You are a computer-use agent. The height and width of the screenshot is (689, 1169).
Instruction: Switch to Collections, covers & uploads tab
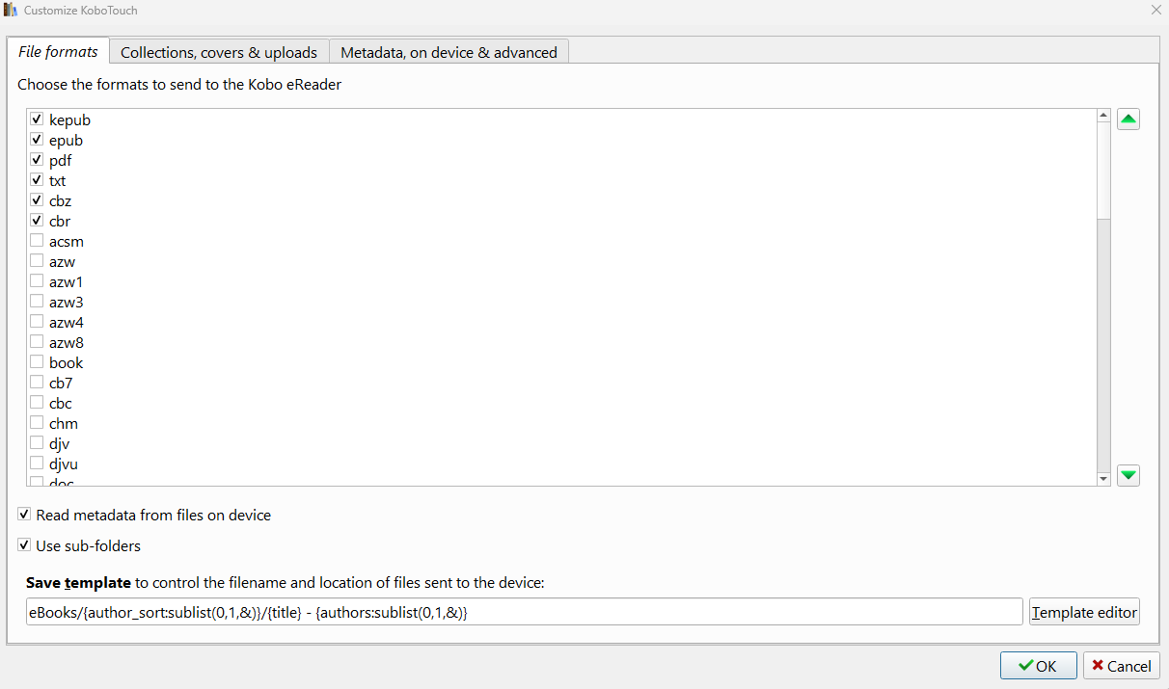[x=219, y=52]
